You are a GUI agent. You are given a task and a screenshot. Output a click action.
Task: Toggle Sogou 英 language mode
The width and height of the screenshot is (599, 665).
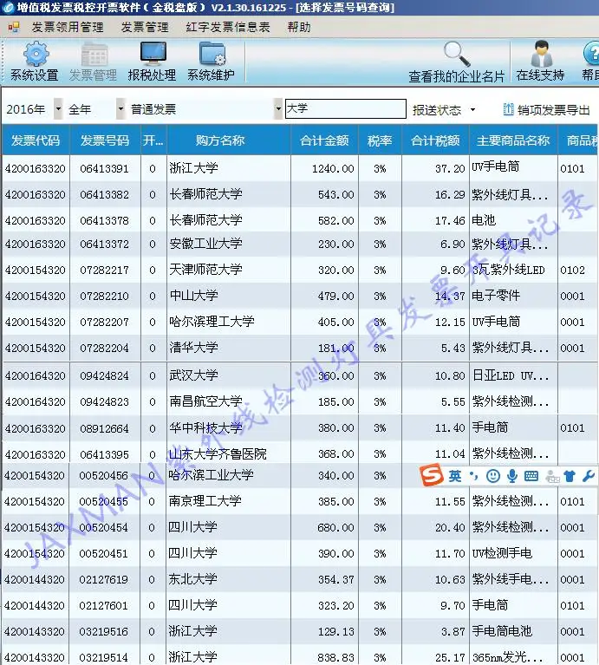click(455, 476)
